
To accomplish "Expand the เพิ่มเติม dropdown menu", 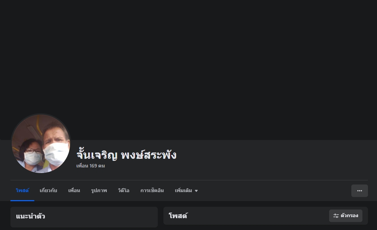I will pos(186,190).
